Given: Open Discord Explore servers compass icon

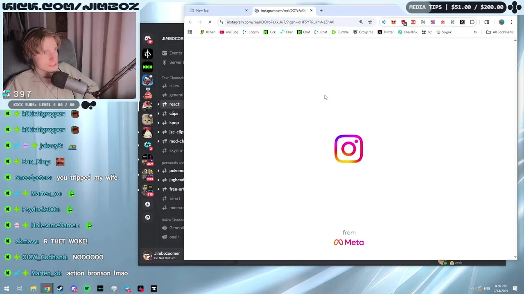Looking at the screenshot, I should pos(148,217).
